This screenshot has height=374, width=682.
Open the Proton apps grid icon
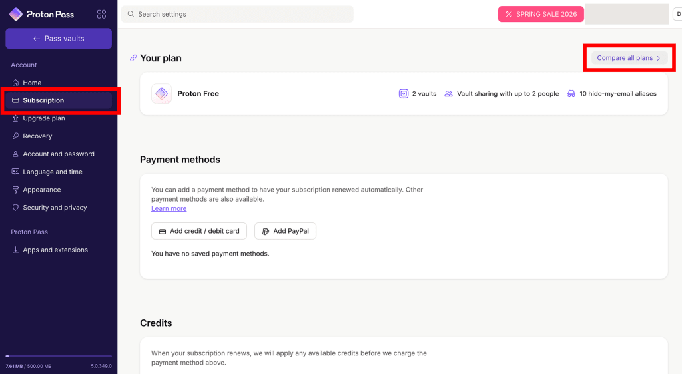click(101, 14)
